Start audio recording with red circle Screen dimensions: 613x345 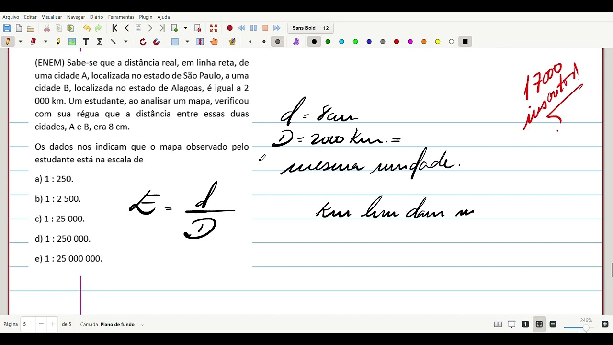coord(230,28)
